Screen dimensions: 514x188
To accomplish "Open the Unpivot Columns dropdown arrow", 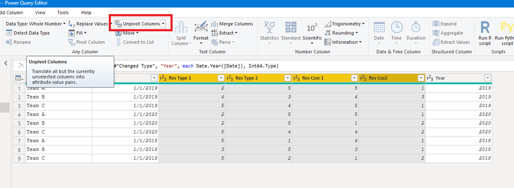I will (163, 24).
